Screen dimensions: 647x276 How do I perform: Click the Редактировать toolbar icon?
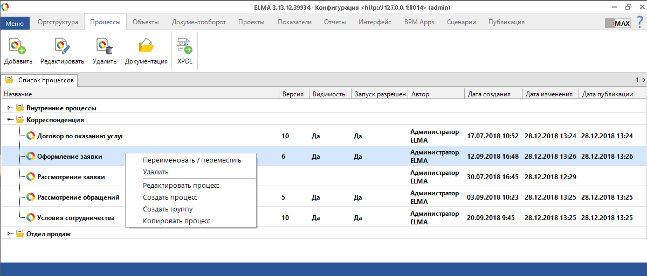pyautogui.click(x=62, y=47)
